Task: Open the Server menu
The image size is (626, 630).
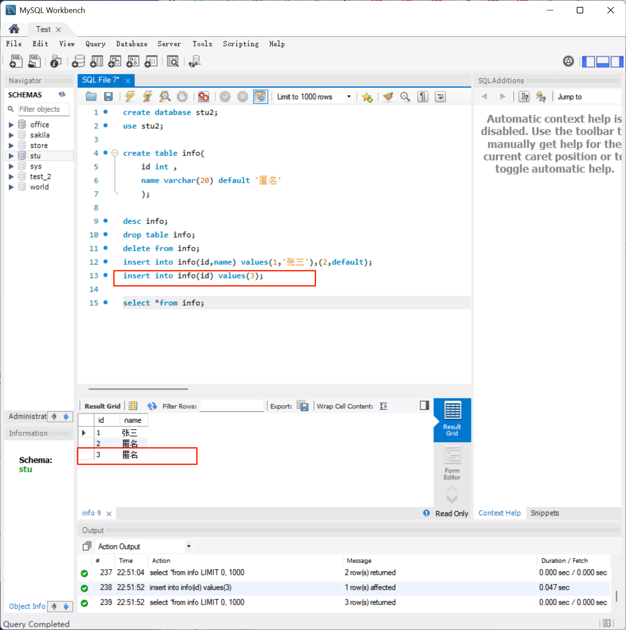Action: coord(169,44)
